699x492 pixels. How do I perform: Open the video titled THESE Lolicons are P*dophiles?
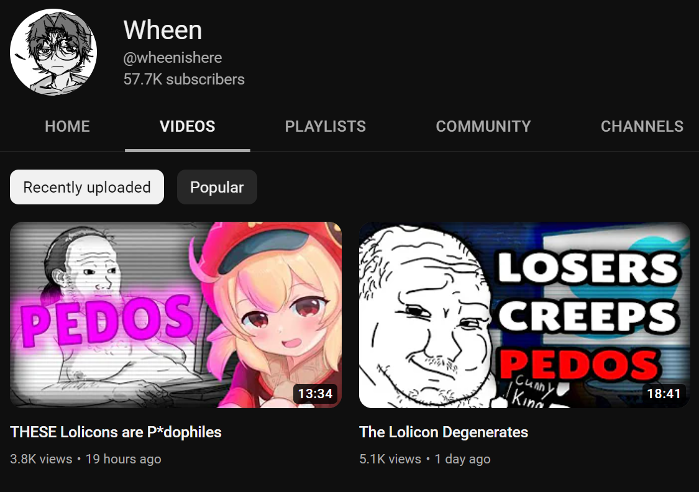coord(116,432)
